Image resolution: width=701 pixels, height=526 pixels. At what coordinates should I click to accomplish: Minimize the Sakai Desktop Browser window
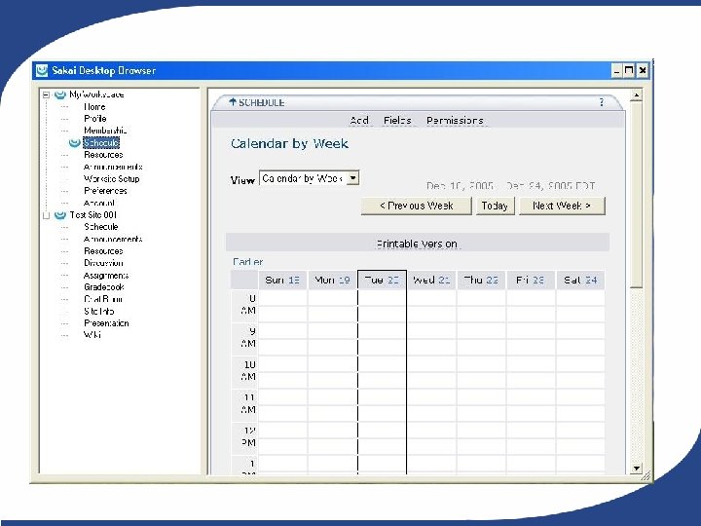(x=617, y=70)
